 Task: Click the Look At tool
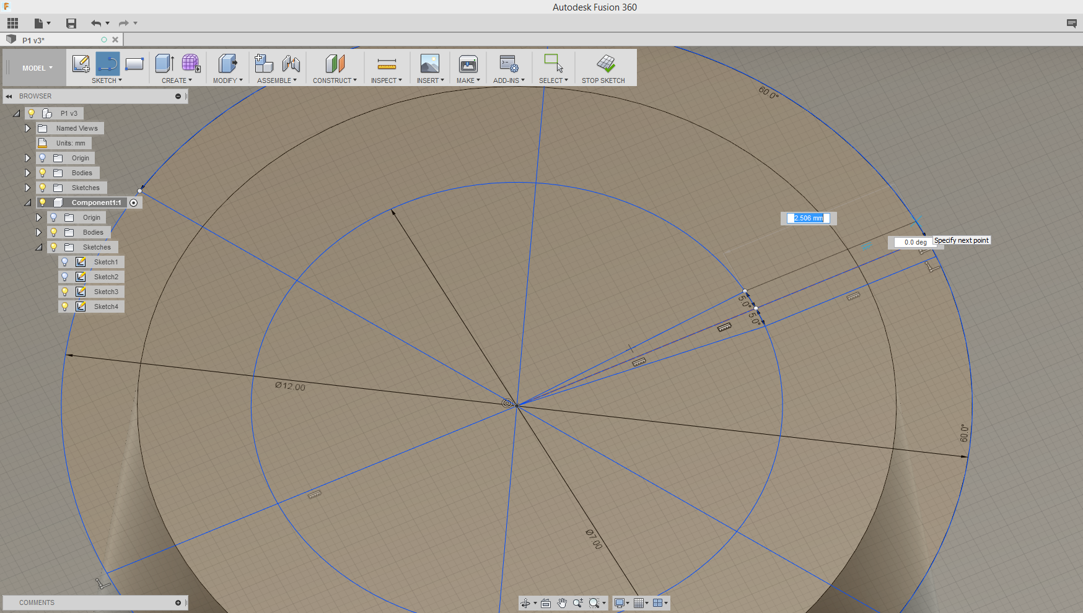546,603
